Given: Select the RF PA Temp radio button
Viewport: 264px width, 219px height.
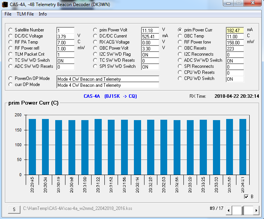Looking at the screenshot, I should 11,42.
